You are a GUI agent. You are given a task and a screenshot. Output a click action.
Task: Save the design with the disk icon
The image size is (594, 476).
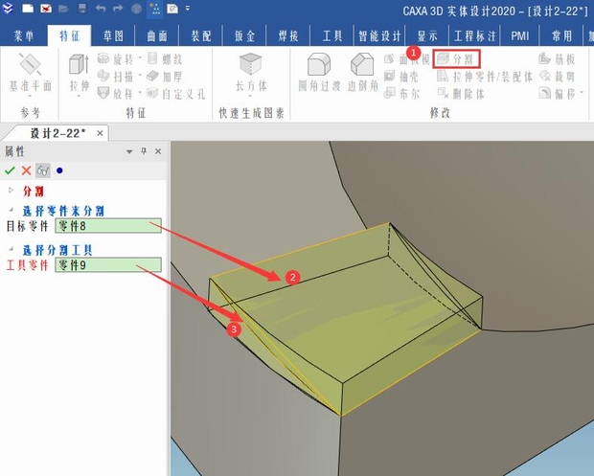tap(82, 8)
